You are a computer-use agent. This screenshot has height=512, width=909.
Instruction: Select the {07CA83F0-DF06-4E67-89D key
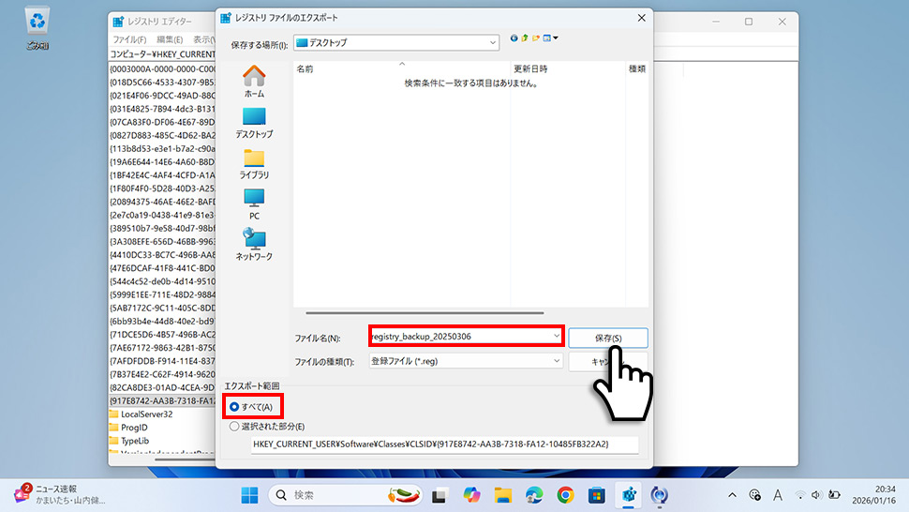click(x=162, y=122)
